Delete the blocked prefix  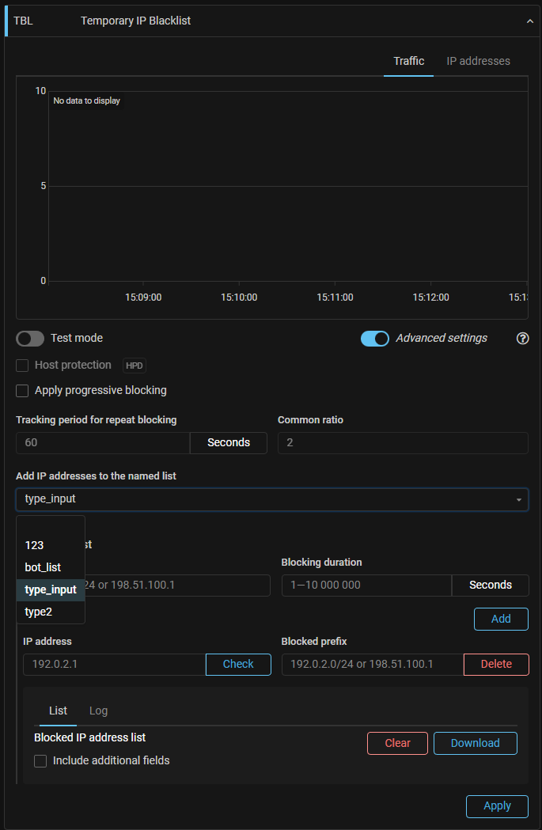496,665
